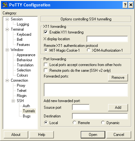Image resolution: width=135 pixels, height=141 pixels.
Task: Select the Remote port forwarding type
Action: point(74,122)
